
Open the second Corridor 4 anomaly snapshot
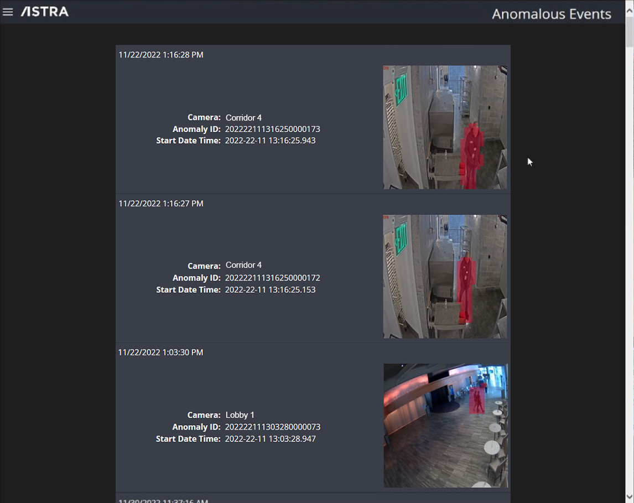(x=445, y=277)
